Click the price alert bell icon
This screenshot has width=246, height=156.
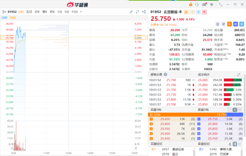click(x=218, y=24)
